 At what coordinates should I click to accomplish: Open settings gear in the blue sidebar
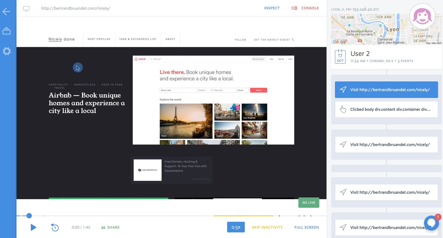pos(6,51)
